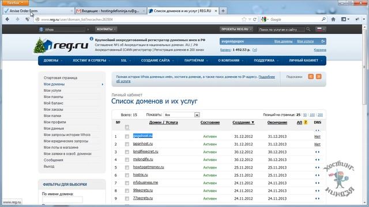Screen dimensions: 369x207
Task: Check the box for mylonglife.ru
Action: coord(127,160)
